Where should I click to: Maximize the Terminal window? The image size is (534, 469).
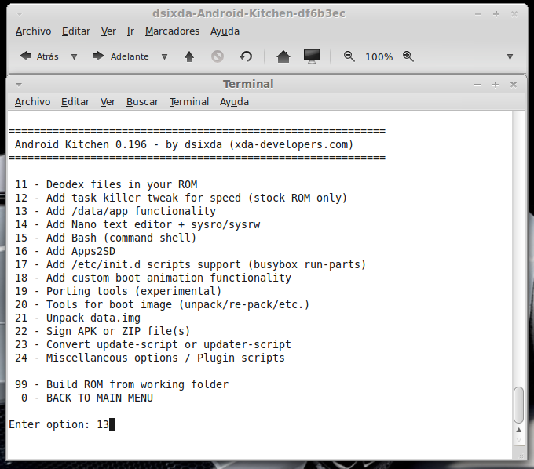(496, 85)
